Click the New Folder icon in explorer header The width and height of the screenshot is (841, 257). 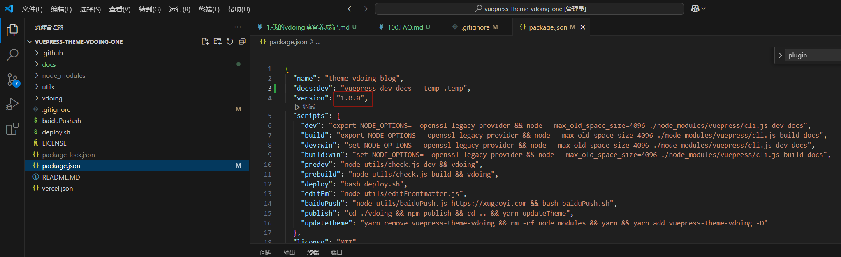(218, 41)
